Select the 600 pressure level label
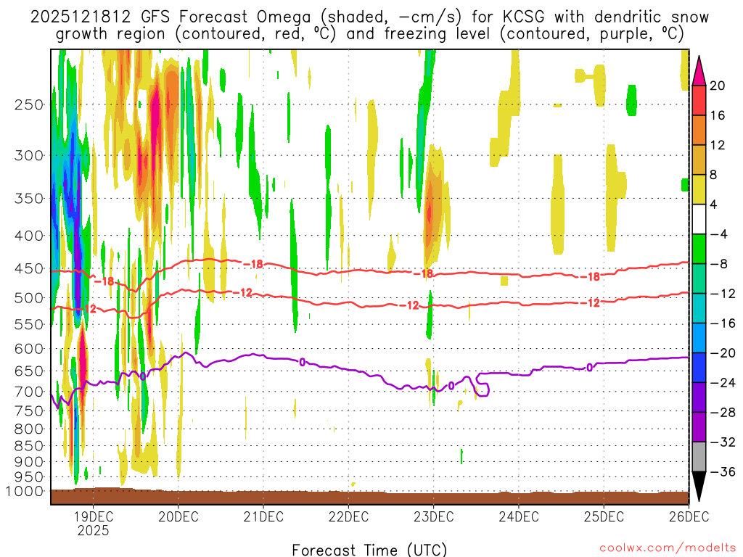743x557 pixels. tap(29, 349)
